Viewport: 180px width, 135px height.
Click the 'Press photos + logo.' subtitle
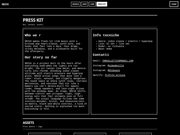(33, 127)
